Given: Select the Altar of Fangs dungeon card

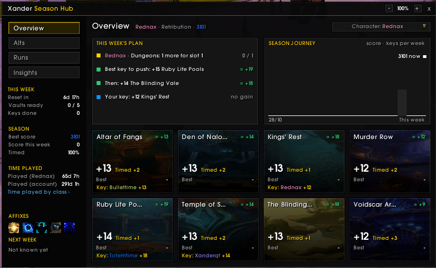Looking at the screenshot, I should tap(132, 162).
